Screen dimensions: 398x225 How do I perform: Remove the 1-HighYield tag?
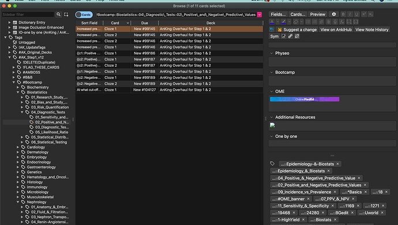(x=303, y=220)
